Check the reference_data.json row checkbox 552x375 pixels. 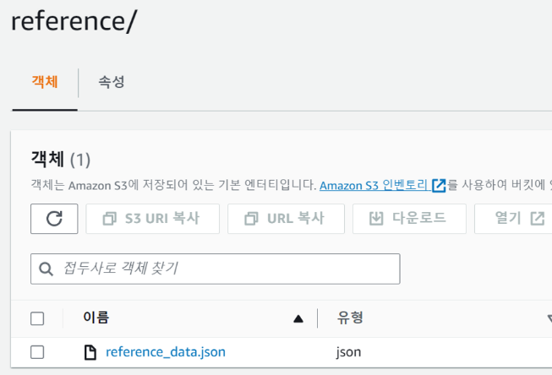[37, 352]
